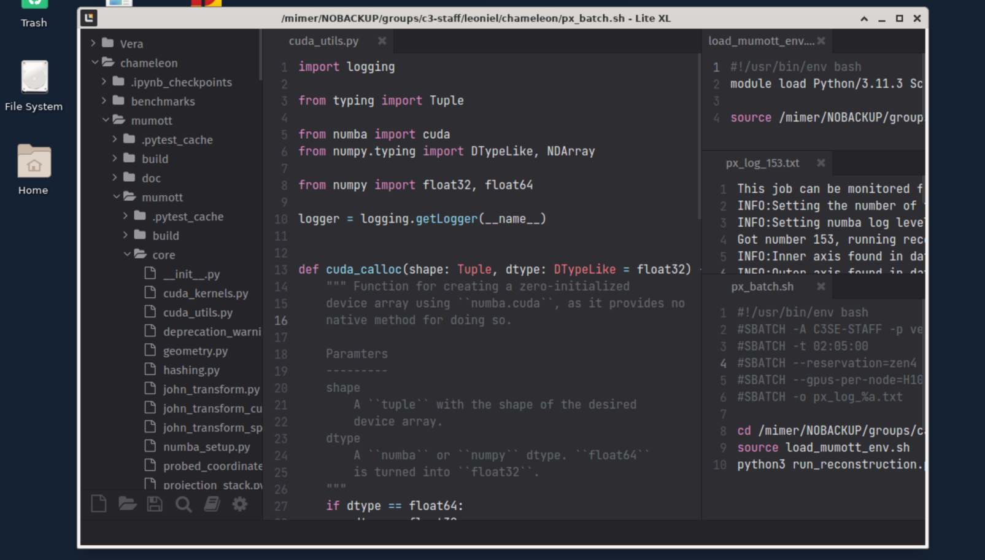Image resolution: width=985 pixels, height=560 pixels.
Task: Select the px_batch.sh tab
Action: click(762, 286)
